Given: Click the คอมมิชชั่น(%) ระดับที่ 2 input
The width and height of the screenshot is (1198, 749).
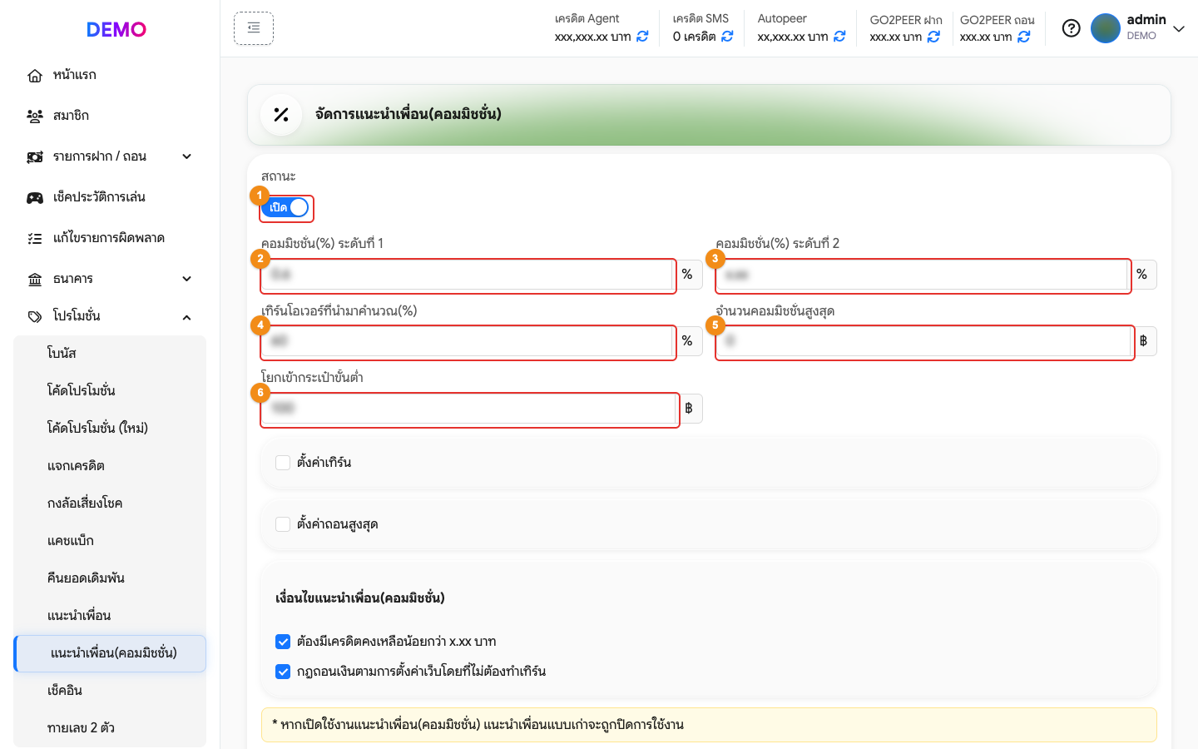Looking at the screenshot, I should (x=922, y=275).
